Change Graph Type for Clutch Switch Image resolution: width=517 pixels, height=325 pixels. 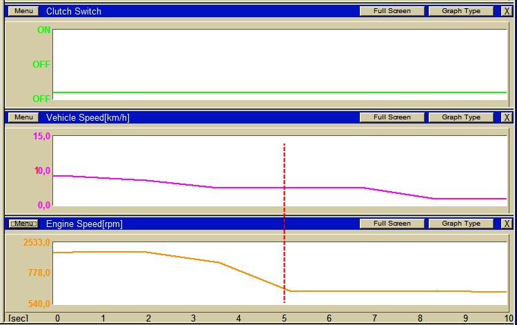(x=461, y=11)
